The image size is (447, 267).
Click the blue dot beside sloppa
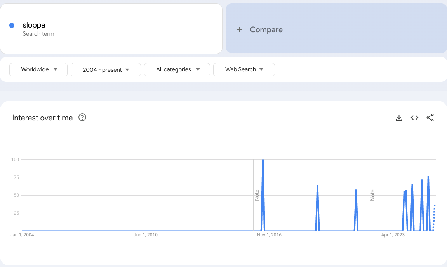(12, 25)
